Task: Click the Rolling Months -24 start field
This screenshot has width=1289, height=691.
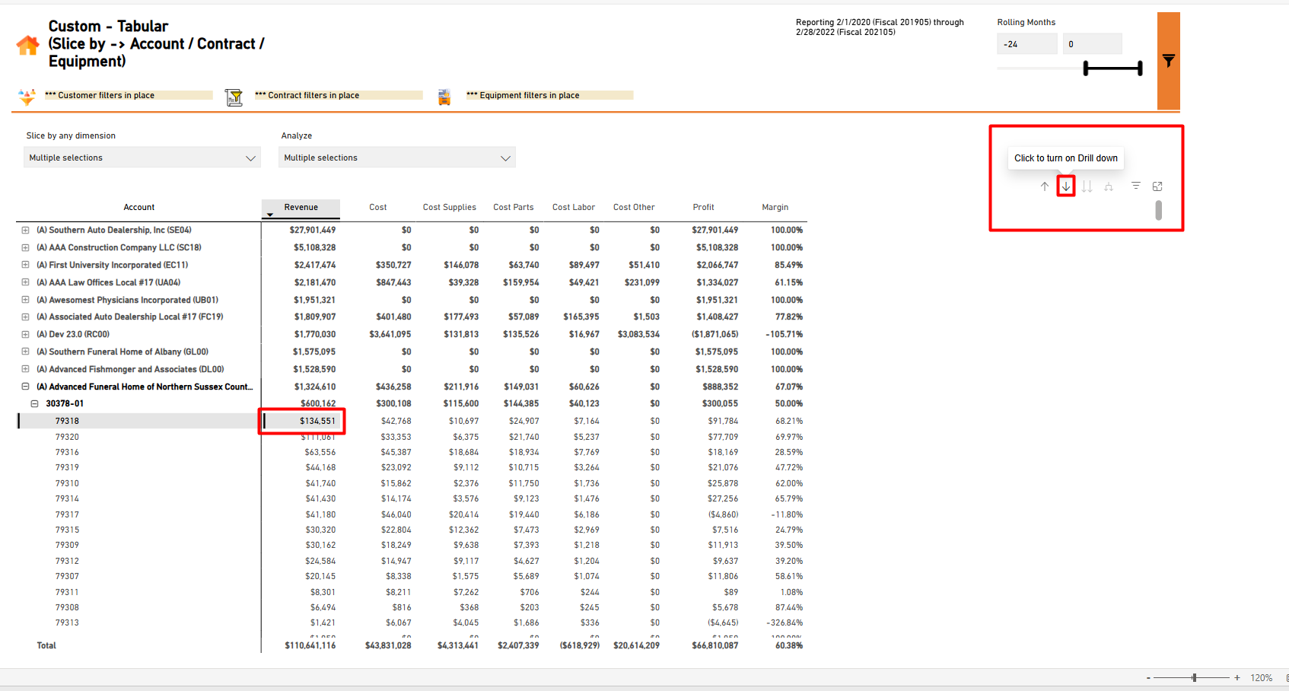Action: (x=1027, y=44)
